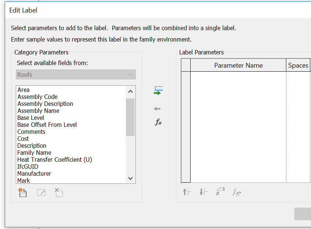The width and height of the screenshot is (311, 229).
Task: Click the Move parameter down icon
Action: pyautogui.click(x=204, y=192)
